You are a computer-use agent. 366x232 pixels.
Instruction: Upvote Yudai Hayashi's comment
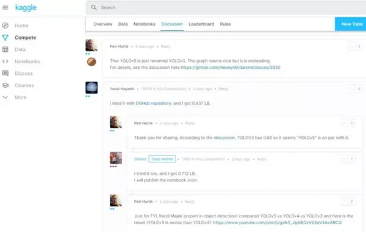351,89
